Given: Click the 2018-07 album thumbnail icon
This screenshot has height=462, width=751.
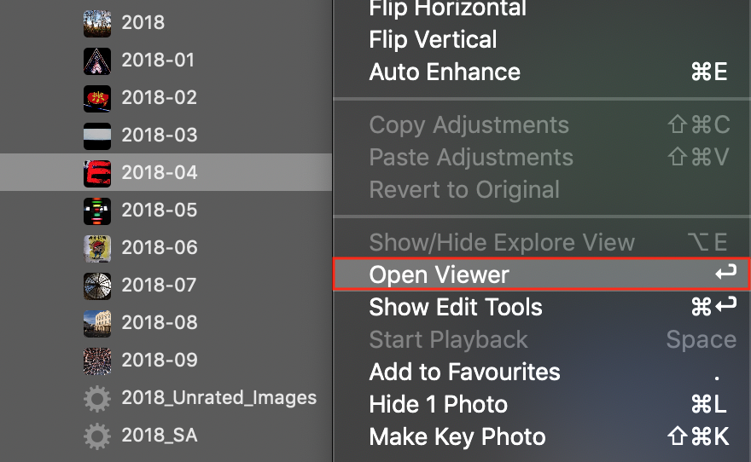Looking at the screenshot, I should coord(97,285).
